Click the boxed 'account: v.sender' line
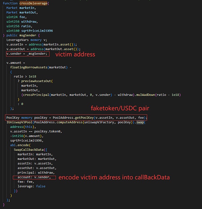Viewport: 202px width, 209px height. click(34, 177)
